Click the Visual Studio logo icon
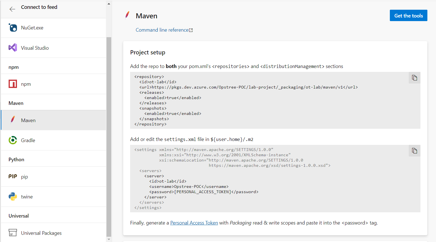Screen dimensions: 436x242 click(13, 48)
